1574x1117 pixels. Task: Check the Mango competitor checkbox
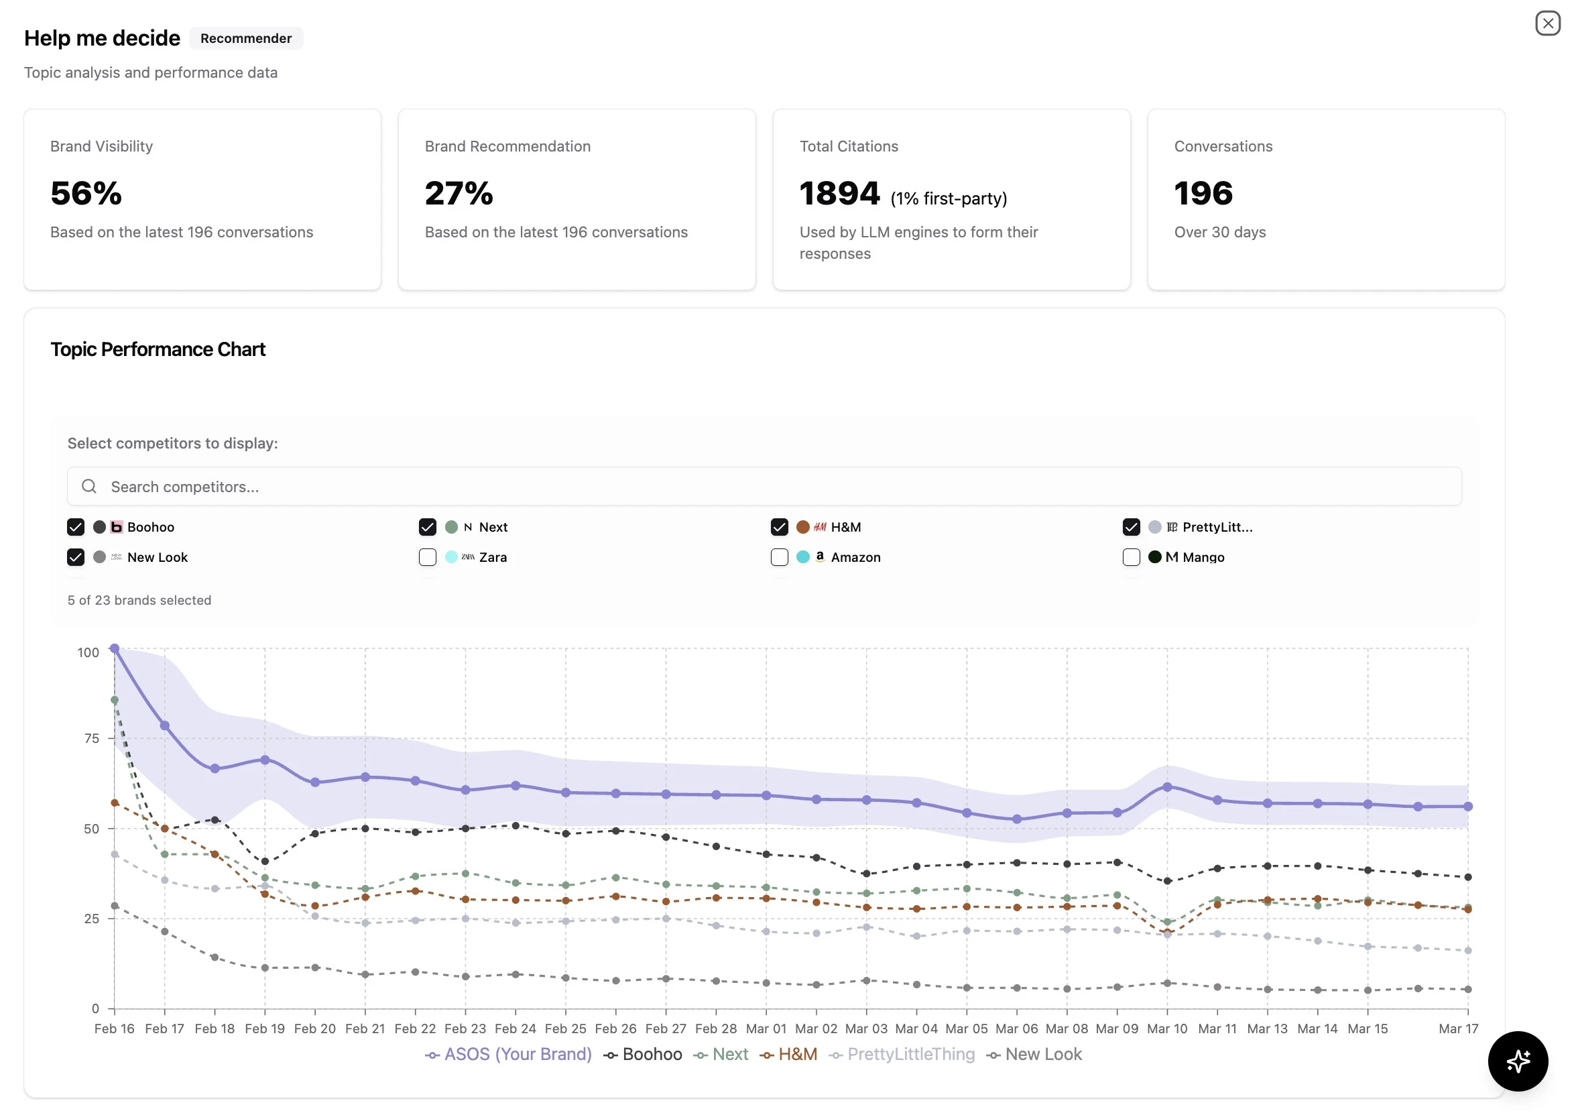[x=1130, y=557]
